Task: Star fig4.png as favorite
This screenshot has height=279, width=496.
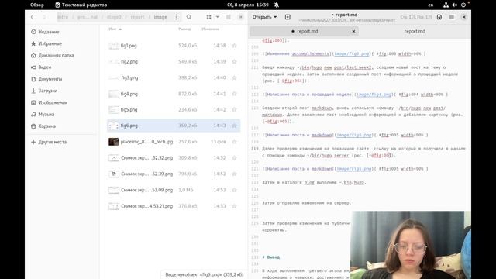Action: (x=234, y=94)
